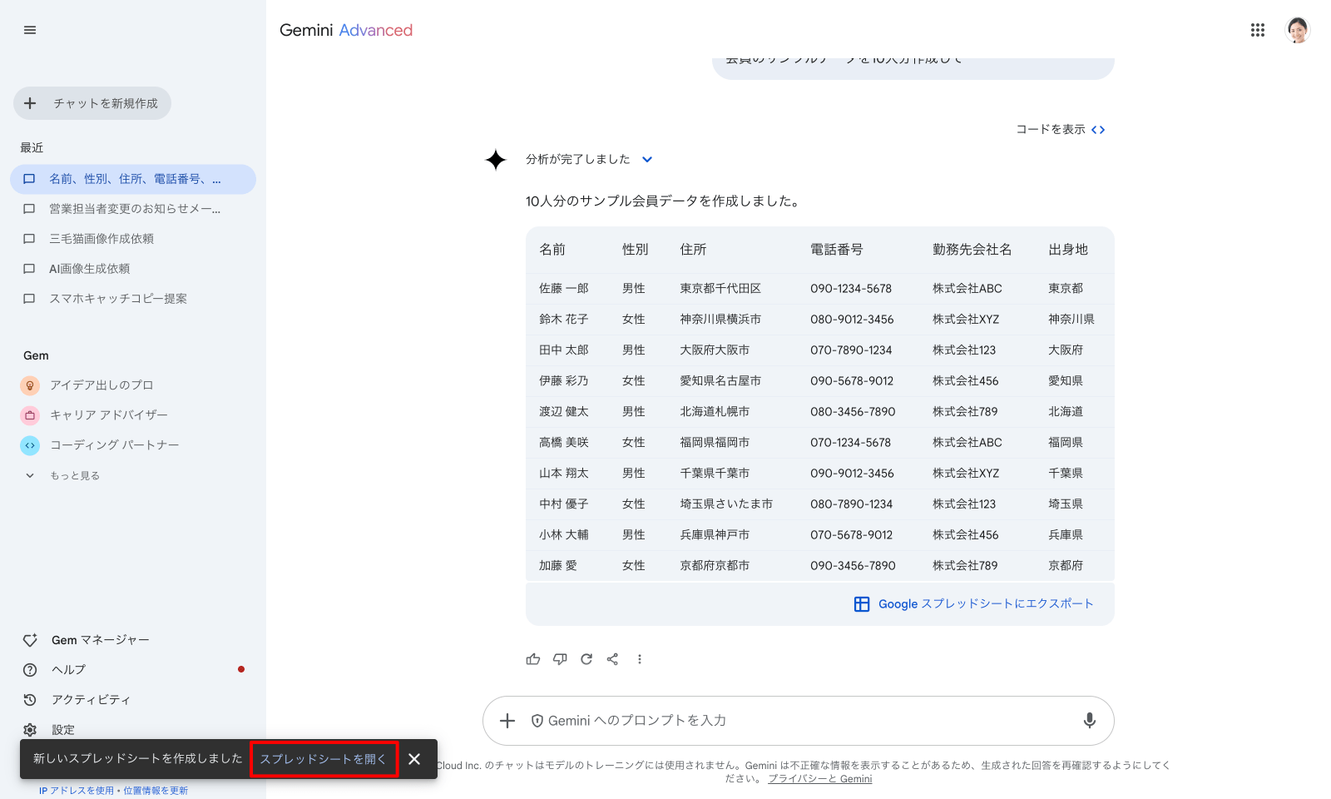Dismiss the toast with X
The width and height of the screenshot is (1331, 799).
point(414,759)
